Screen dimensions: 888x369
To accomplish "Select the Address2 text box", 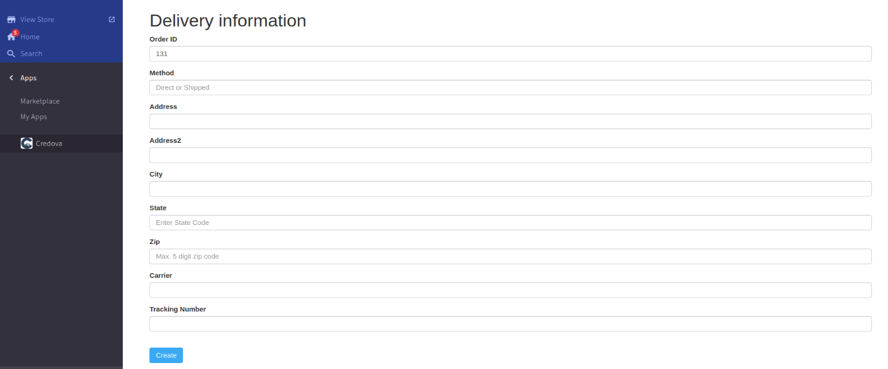I will coord(510,155).
